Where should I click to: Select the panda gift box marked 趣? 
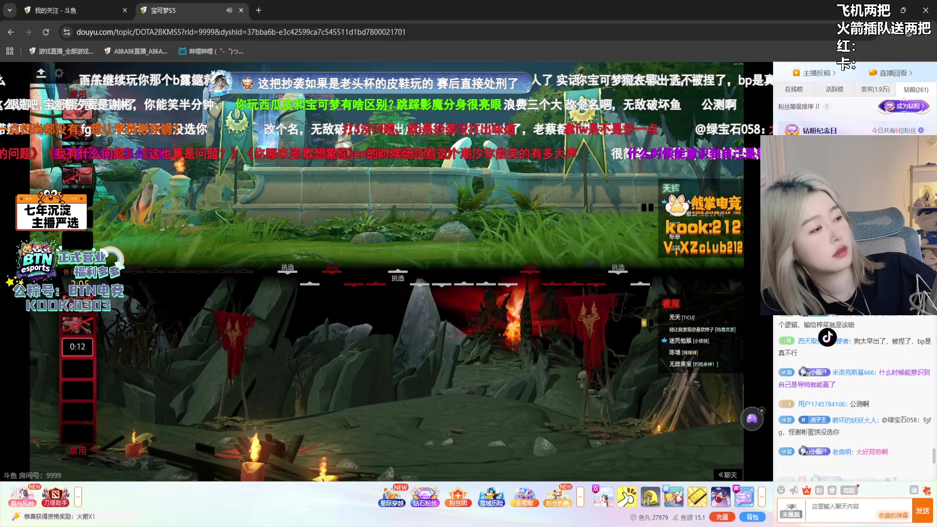(673, 497)
